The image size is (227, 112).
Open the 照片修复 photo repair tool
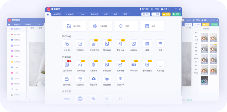(x=107, y=44)
